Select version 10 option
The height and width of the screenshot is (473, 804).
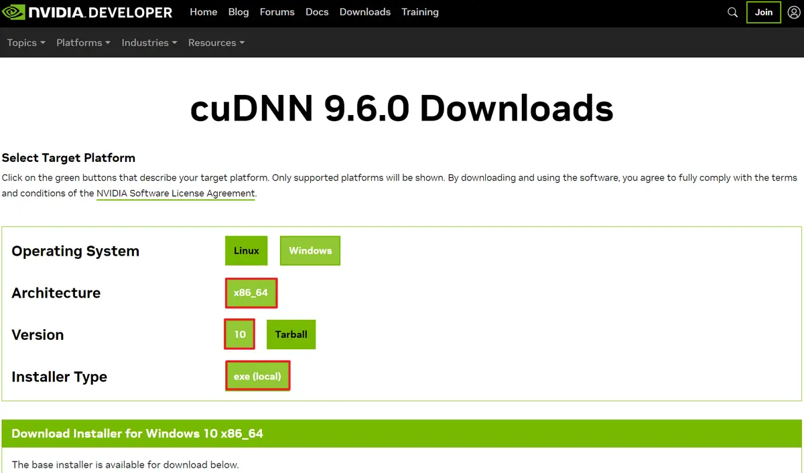(240, 335)
